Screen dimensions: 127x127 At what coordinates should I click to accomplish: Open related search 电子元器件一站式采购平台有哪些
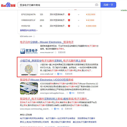click(60, 118)
